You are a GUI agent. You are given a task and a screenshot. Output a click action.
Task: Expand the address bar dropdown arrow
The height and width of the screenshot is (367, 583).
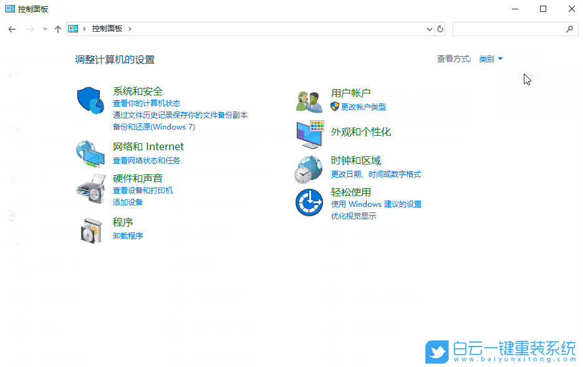pyautogui.click(x=428, y=29)
